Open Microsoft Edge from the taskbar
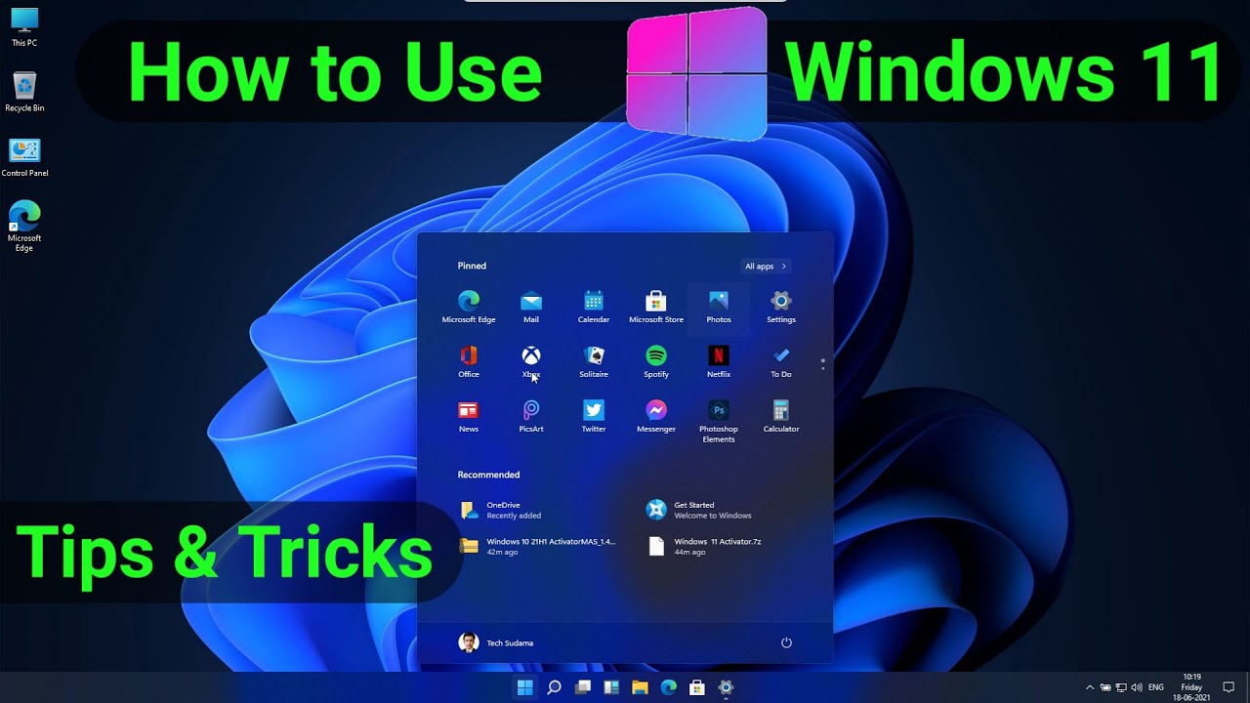This screenshot has height=703, width=1250. pyautogui.click(x=669, y=687)
